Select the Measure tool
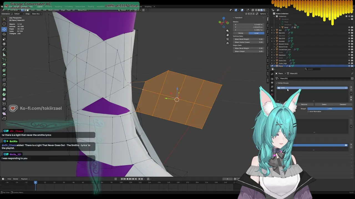 4,54
